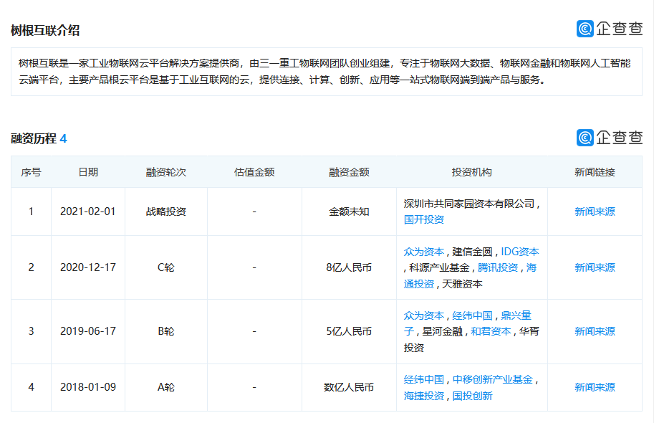Click the 融资历程 section heading
654x423 pixels.
pyautogui.click(x=34, y=138)
